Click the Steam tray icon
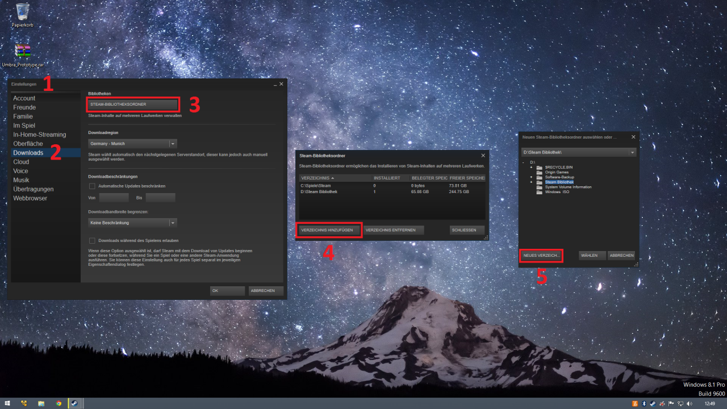Viewport: 727px width, 409px height. tap(653, 403)
